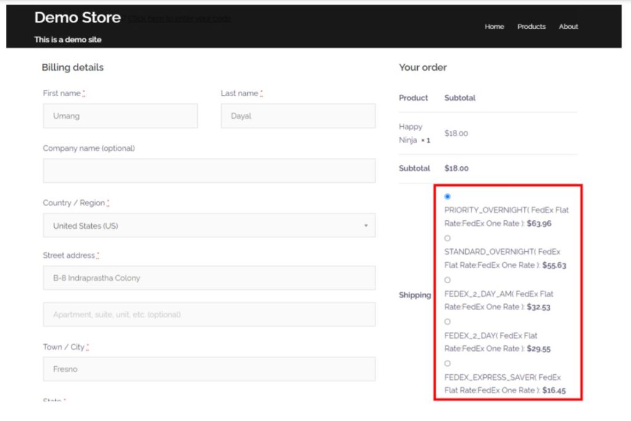Focus the First name field
Screen dimensions: 631x421
120,116
